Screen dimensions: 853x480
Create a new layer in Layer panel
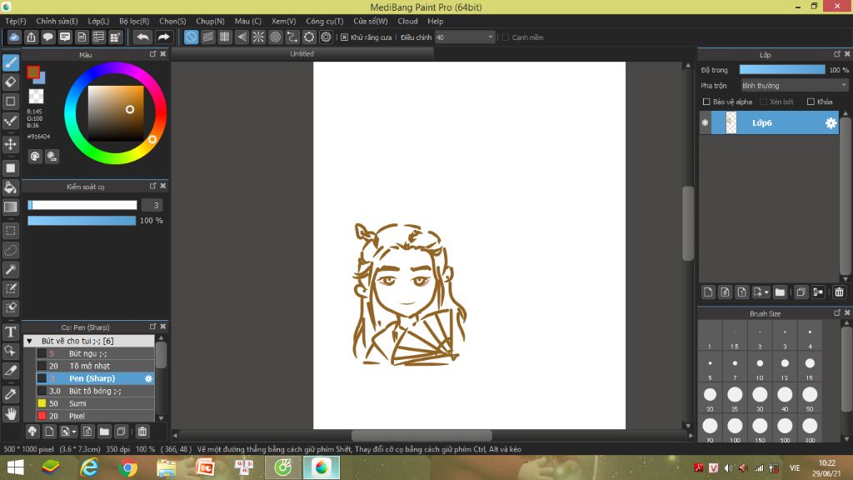click(708, 292)
